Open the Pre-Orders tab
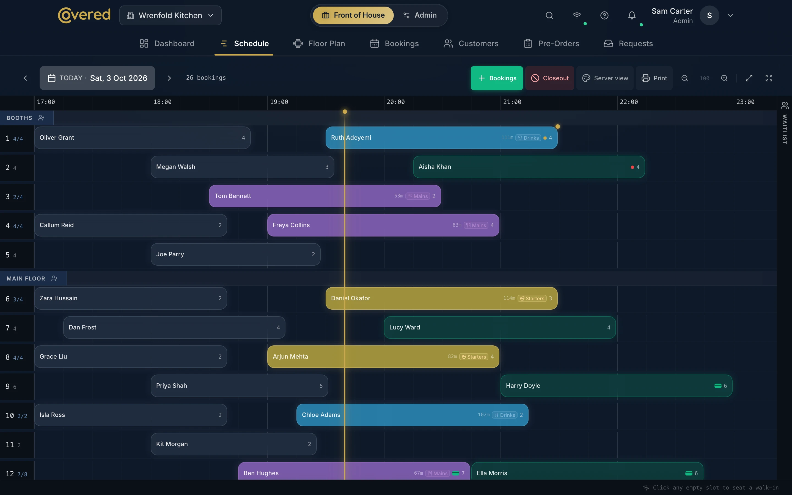Screen dimensions: 792x495 point(551,43)
